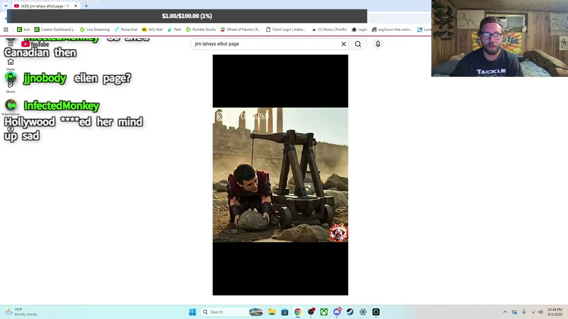568x319 pixels.
Task: Open the Stores | Printful bookmark
Action: (329, 30)
